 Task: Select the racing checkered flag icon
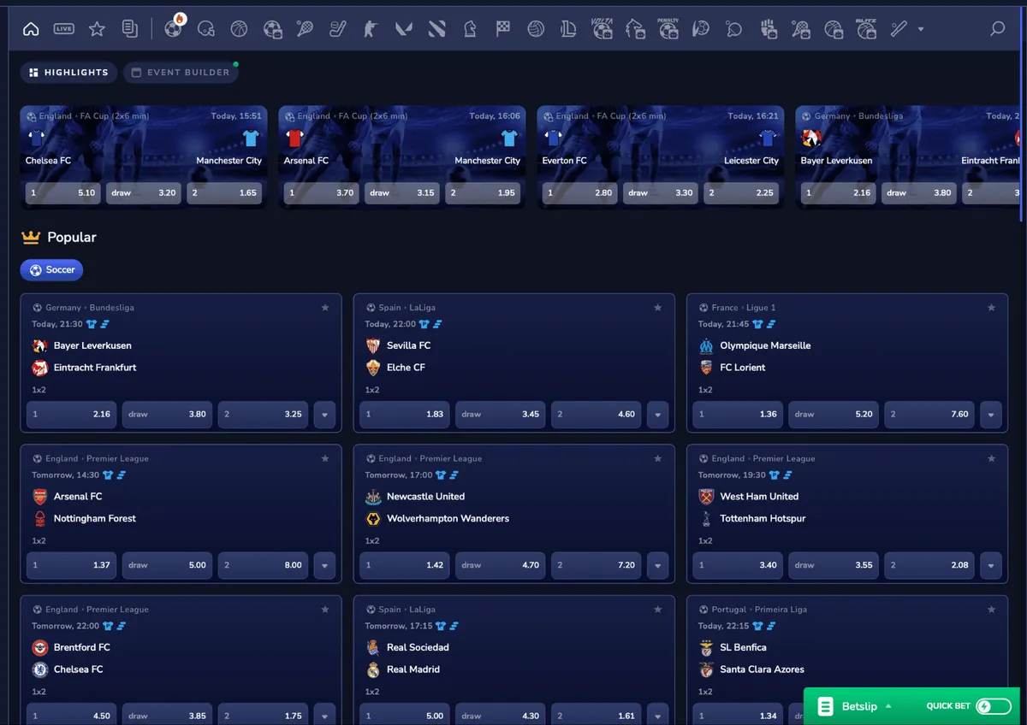[x=503, y=29]
